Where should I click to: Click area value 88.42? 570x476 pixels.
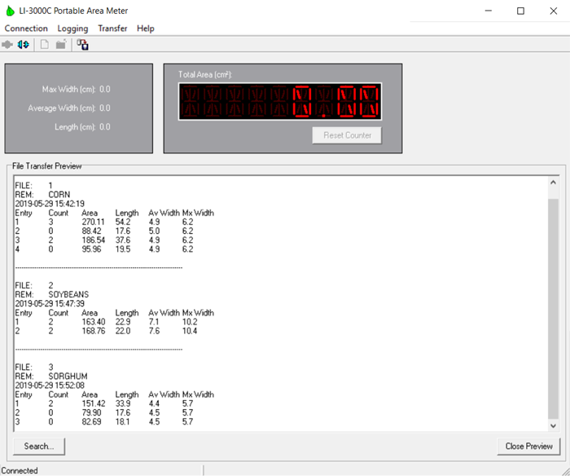point(91,231)
